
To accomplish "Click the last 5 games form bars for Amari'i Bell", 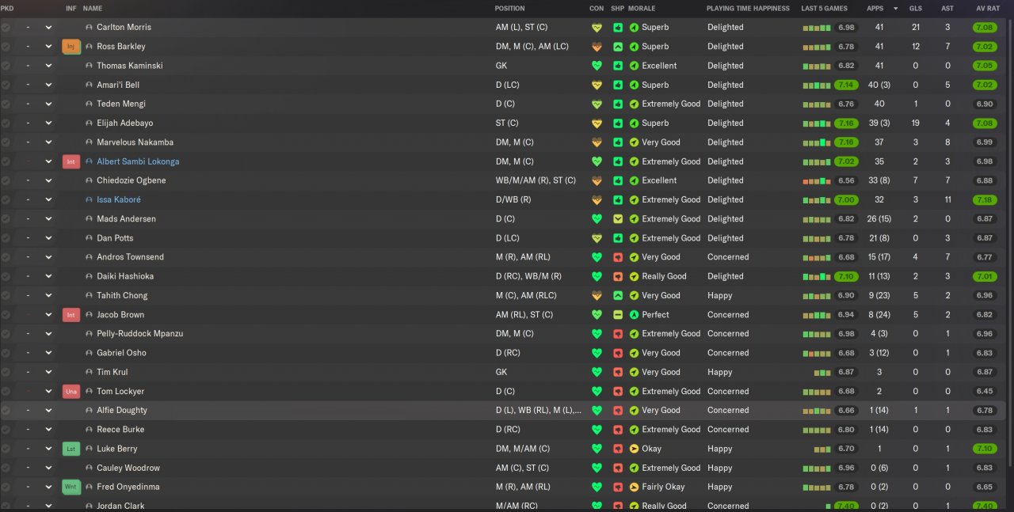I will point(817,85).
